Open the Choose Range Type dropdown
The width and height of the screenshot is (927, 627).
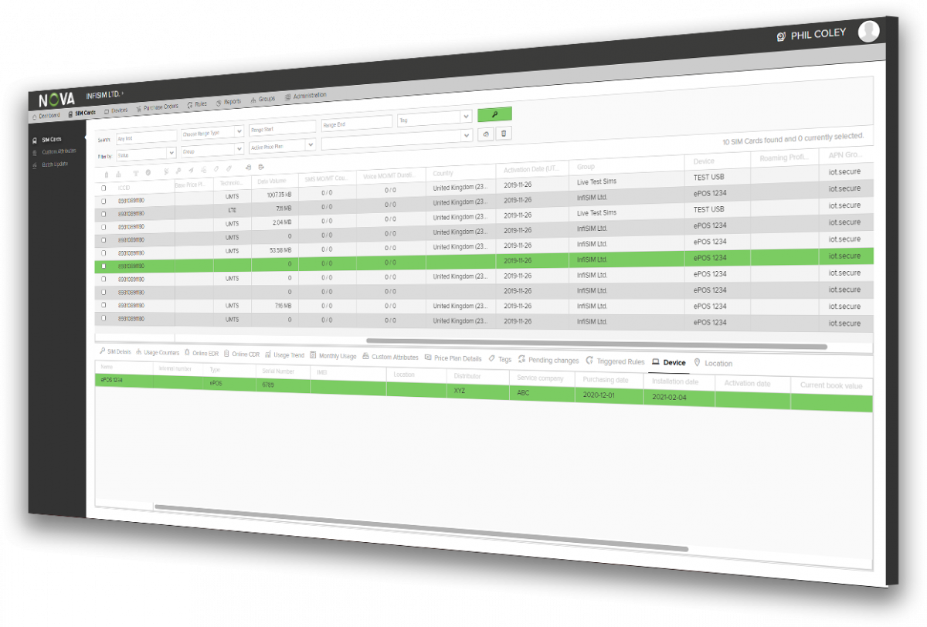(212, 132)
